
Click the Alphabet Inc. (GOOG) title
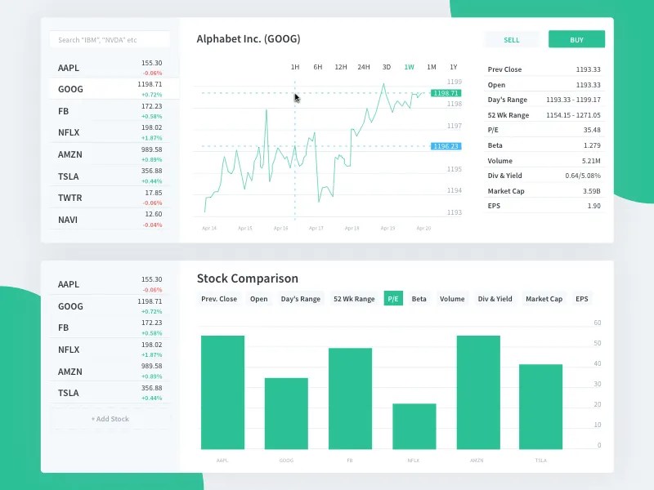[x=249, y=38]
